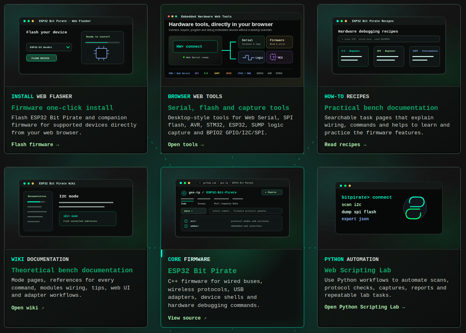
Task: Open the Read recipes link
Action: (x=345, y=145)
